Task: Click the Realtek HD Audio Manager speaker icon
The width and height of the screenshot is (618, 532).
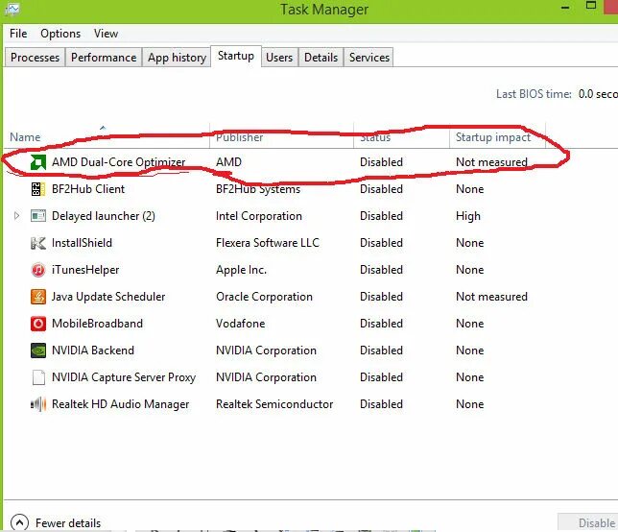Action: tap(38, 404)
